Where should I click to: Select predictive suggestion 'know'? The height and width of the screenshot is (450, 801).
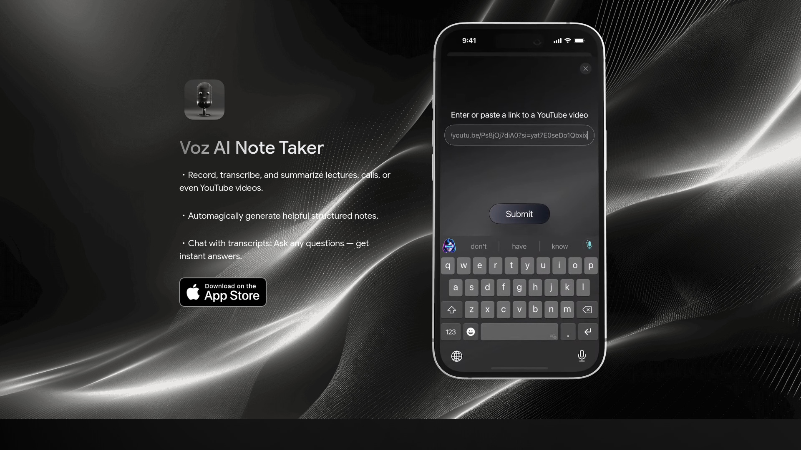[559, 245]
